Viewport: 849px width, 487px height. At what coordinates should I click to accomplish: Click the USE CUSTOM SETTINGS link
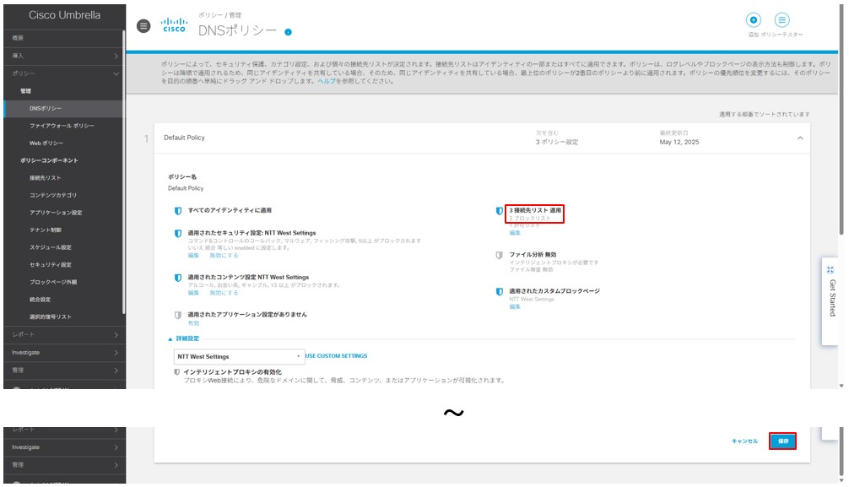click(x=336, y=356)
